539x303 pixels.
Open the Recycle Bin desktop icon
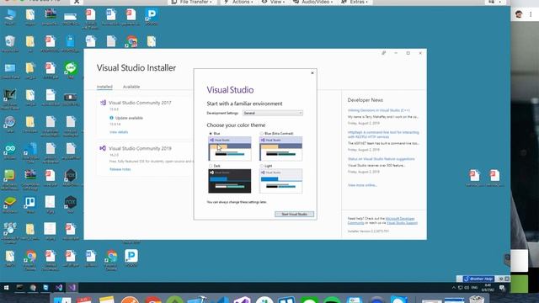click(10, 44)
